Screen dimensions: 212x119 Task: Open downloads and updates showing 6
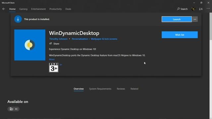pos(201,9)
